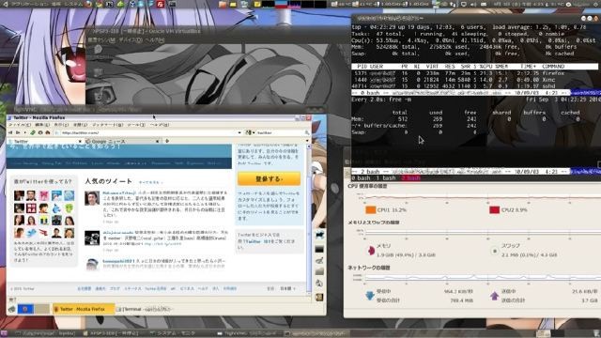Image resolution: width=601 pixels, height=338 pixels.
Task: Click the workspace switcher in bottom panel
Action: click(550, 333)
